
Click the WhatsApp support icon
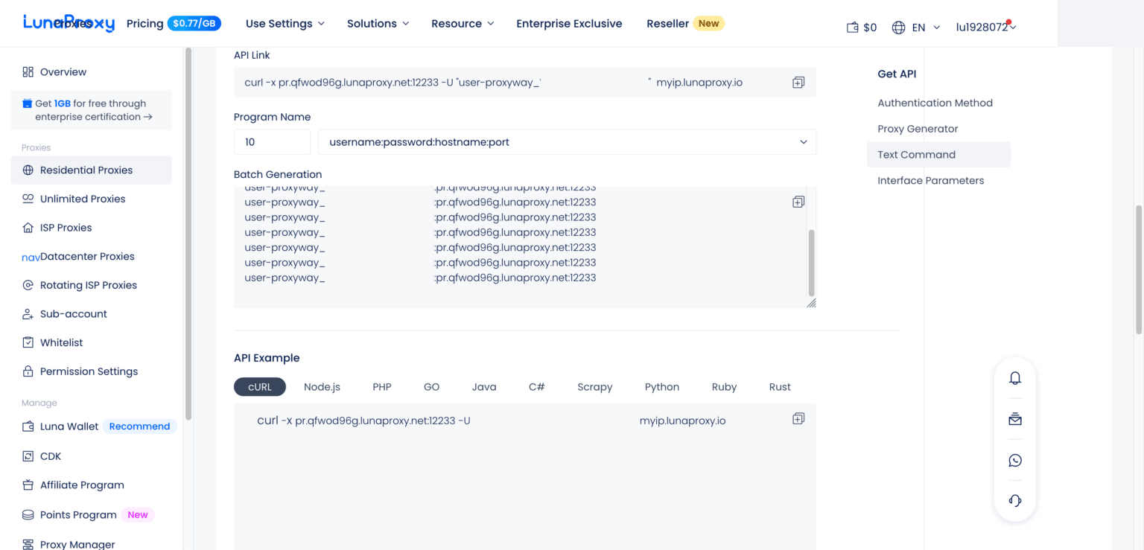coord(1014,460)
